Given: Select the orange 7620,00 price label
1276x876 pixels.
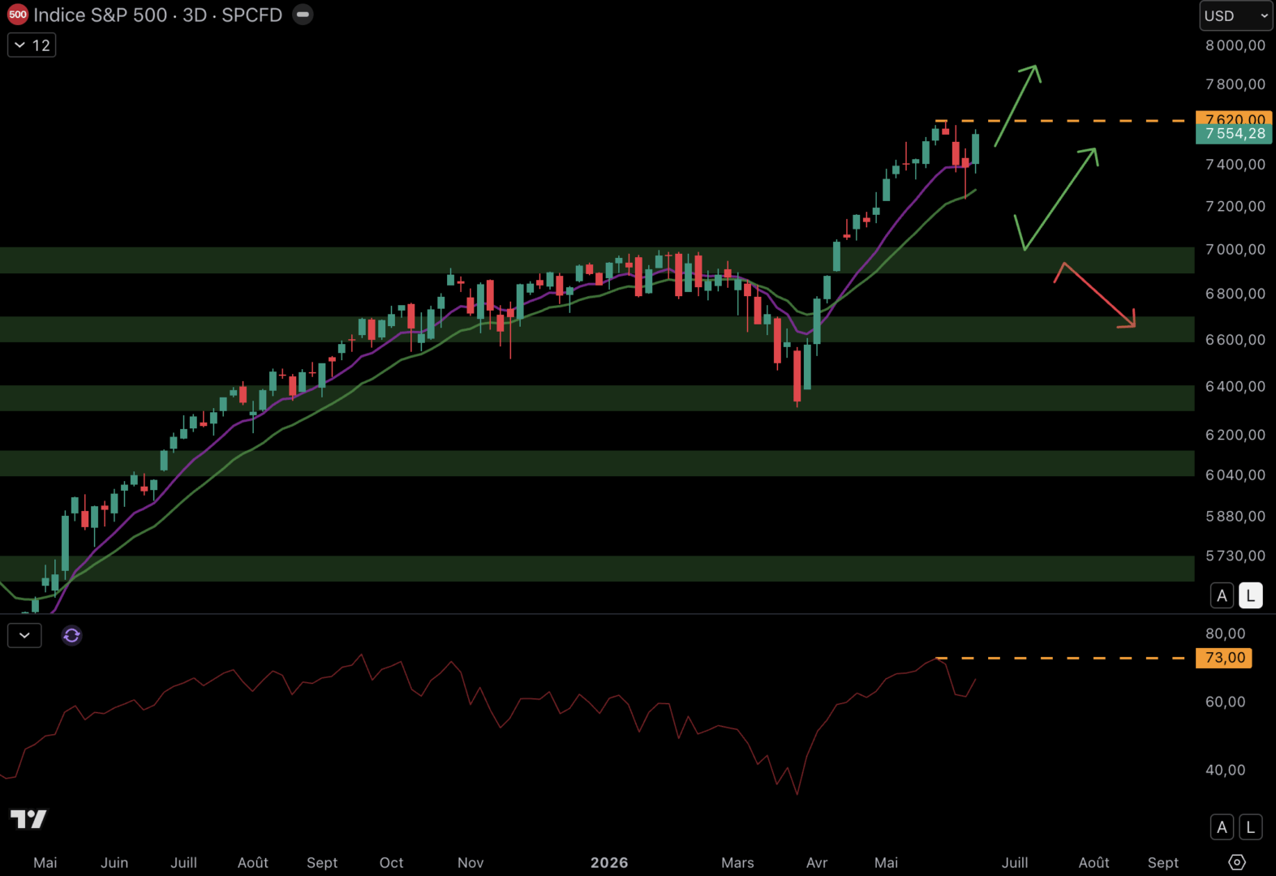Looking at the screenshot, I should [1234, 119].
